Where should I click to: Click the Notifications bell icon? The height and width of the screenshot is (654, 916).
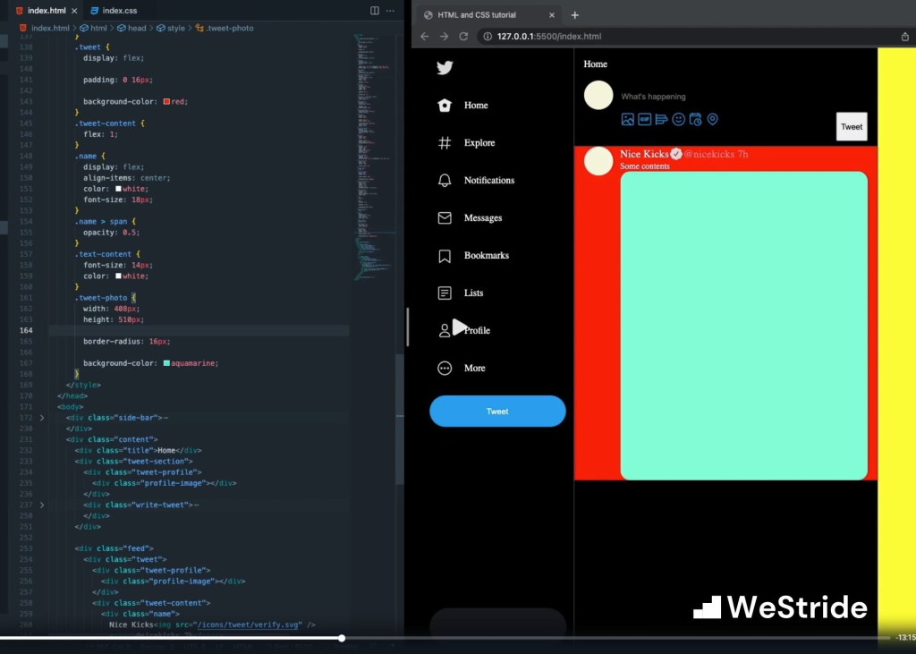(445, 181)
